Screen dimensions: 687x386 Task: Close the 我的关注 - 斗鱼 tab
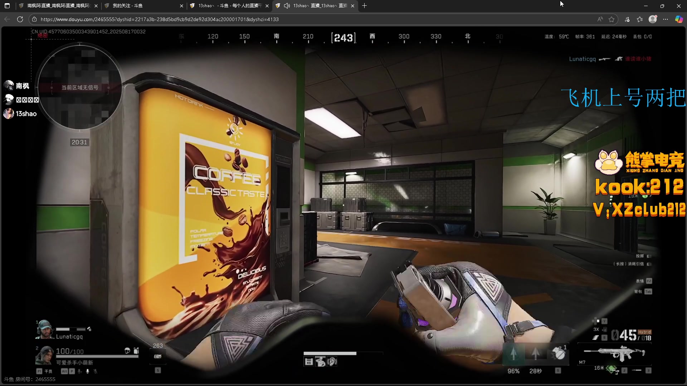181,6
